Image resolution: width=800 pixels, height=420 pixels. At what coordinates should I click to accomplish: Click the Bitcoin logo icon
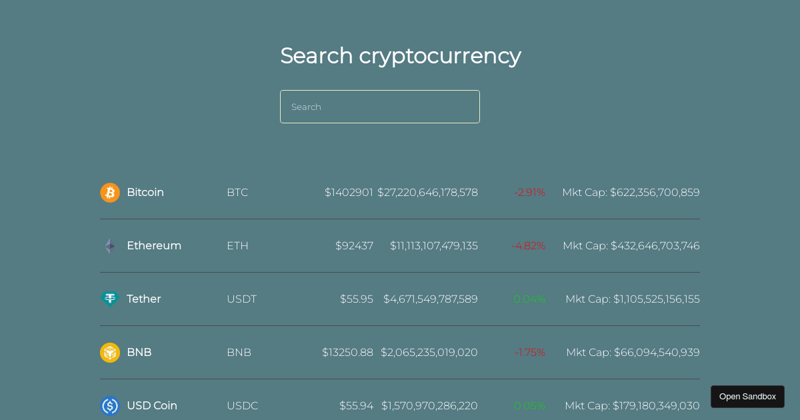pyautogui.click(x=110, y=193)
